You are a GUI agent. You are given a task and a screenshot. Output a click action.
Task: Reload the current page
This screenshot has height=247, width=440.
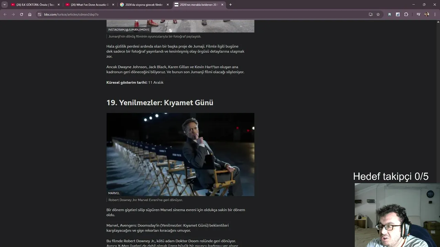click(21, 14)
